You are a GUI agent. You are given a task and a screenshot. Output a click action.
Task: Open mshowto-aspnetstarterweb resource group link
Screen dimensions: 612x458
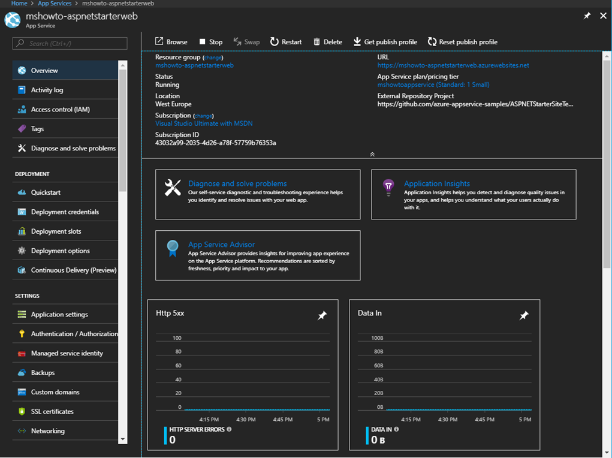click(x=194, y=65)
